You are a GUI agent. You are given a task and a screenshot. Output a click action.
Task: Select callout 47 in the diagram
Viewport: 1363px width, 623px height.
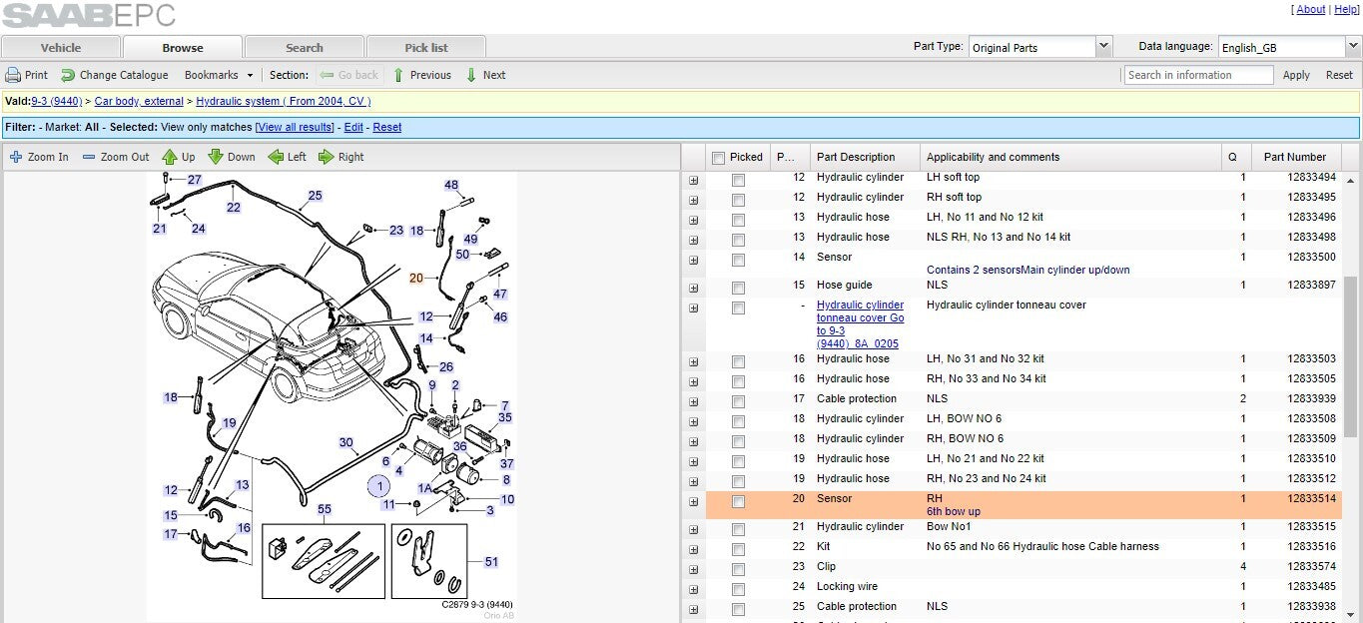click(x=500, y=295)
